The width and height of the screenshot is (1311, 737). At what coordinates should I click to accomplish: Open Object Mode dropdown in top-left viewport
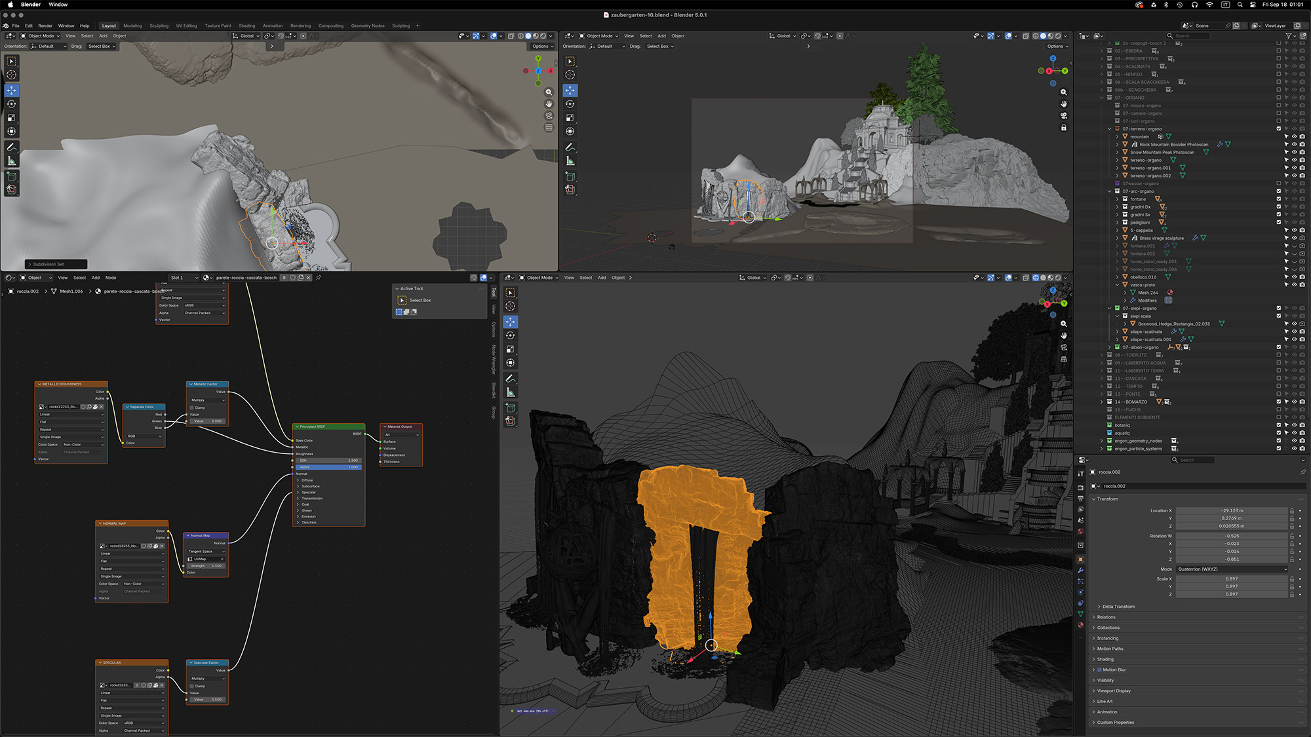coord(41,36)
